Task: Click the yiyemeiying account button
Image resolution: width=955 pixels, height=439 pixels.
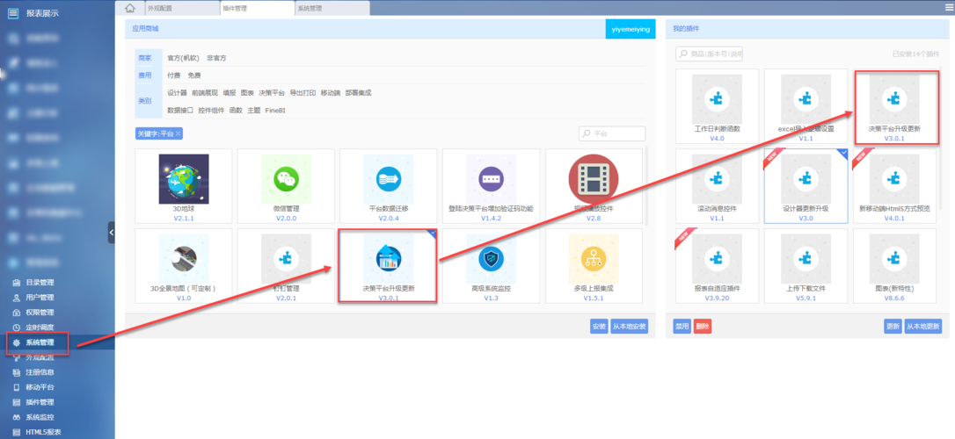Action: click(x=631, y=29)
